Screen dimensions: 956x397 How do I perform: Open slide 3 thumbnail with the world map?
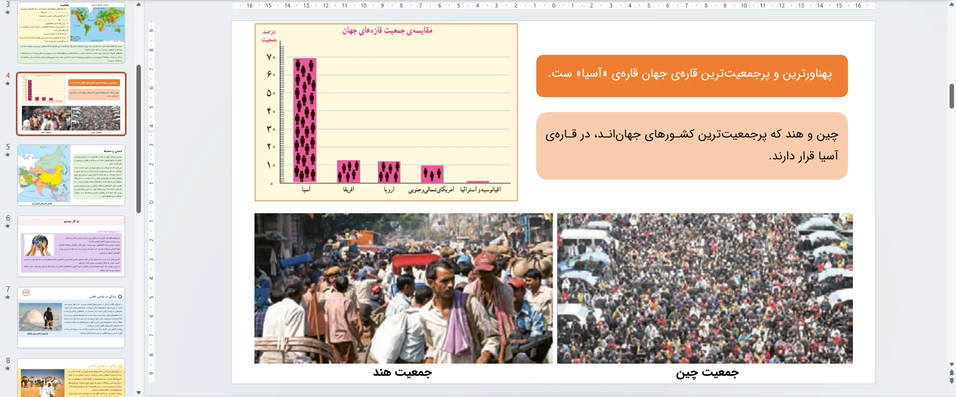coord(71,32)
